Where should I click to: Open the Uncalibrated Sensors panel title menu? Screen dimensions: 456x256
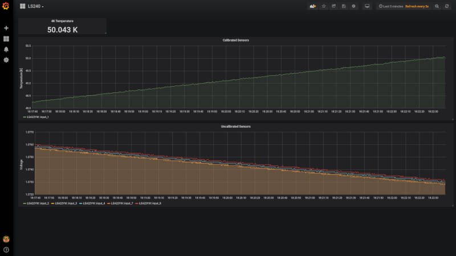click(x=236, y=127)
